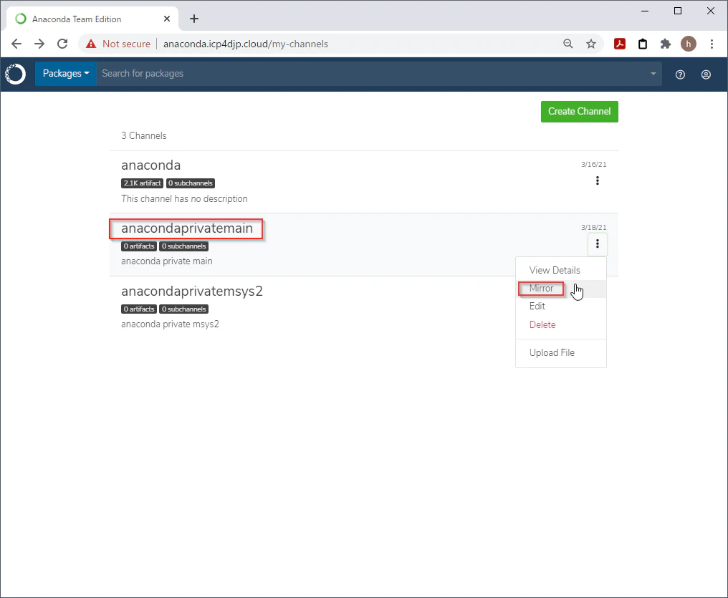Switch to the Anaconda Team Edition tab
Viewport: 728px width, 598px height.
click(x=92, y=19)
